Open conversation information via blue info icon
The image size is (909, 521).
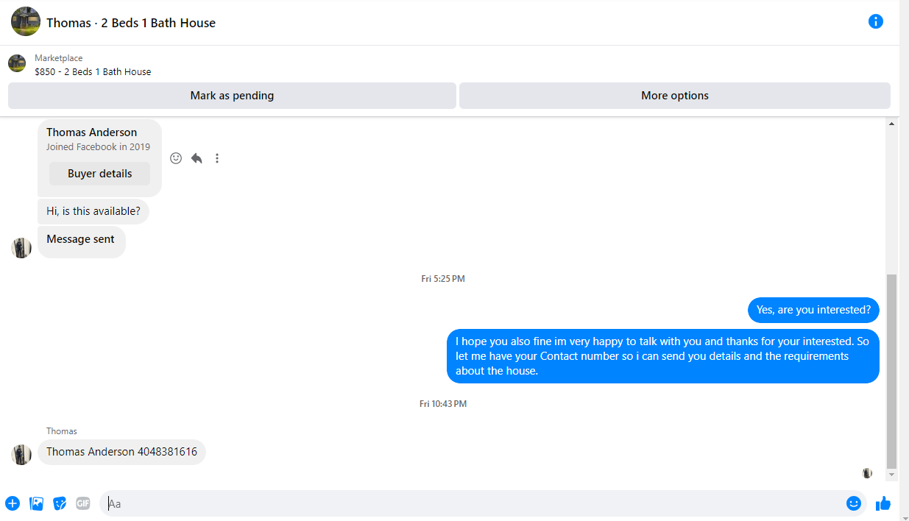[875, 21]
